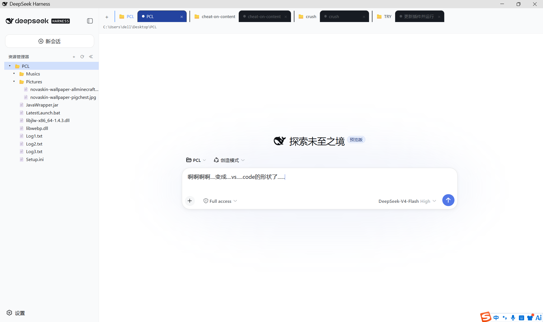543x322 pixels.
Task: Collapse the Pictures folder arrow
Action: point(14,82)
